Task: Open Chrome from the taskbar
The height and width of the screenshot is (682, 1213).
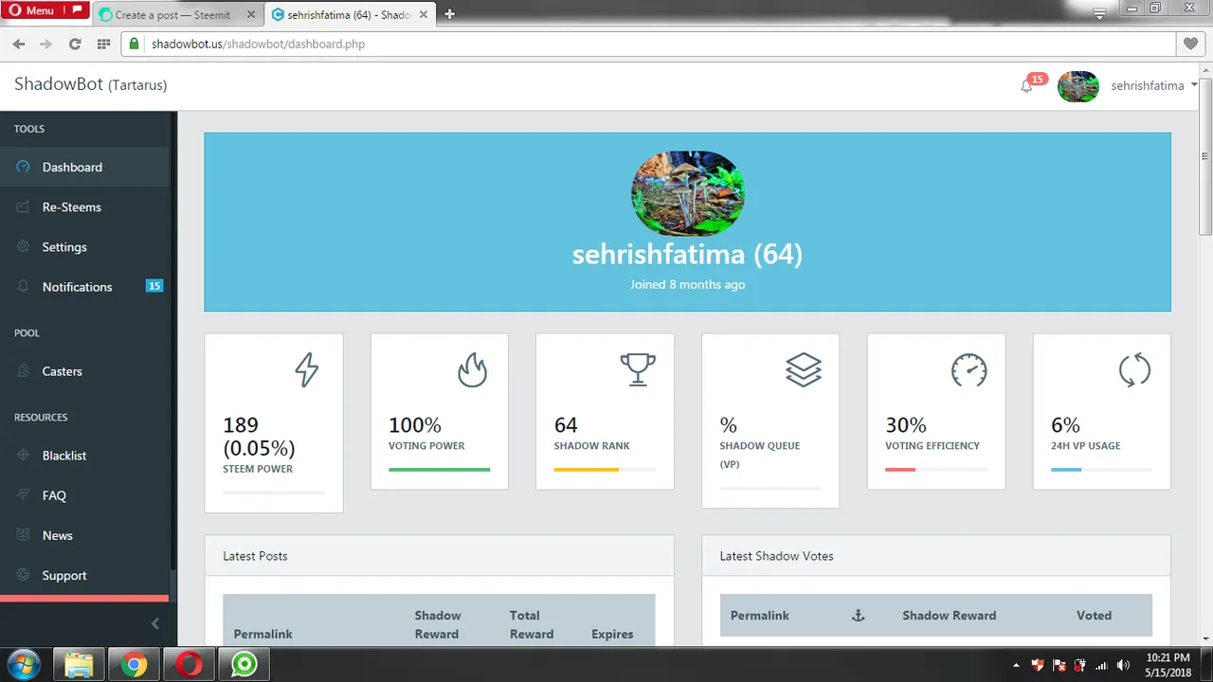Action: coord(135,665)
